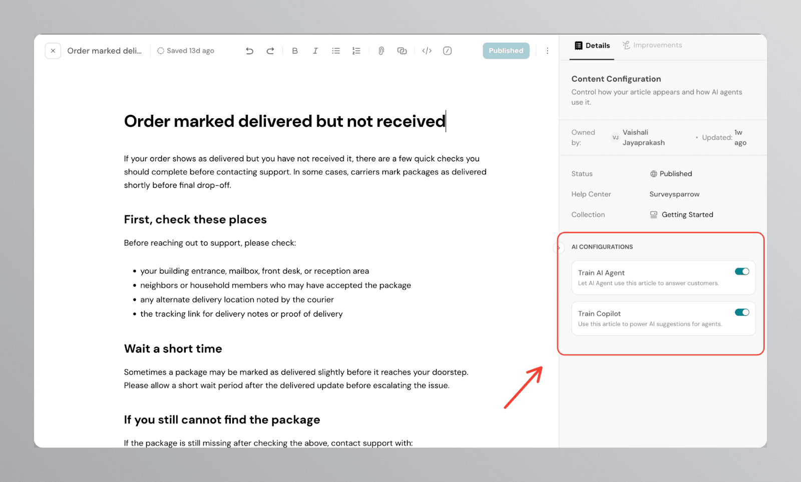Disable the Train AI Agent toggle
The width and height of the screenshot is (801, 482).
coord(741,272)
